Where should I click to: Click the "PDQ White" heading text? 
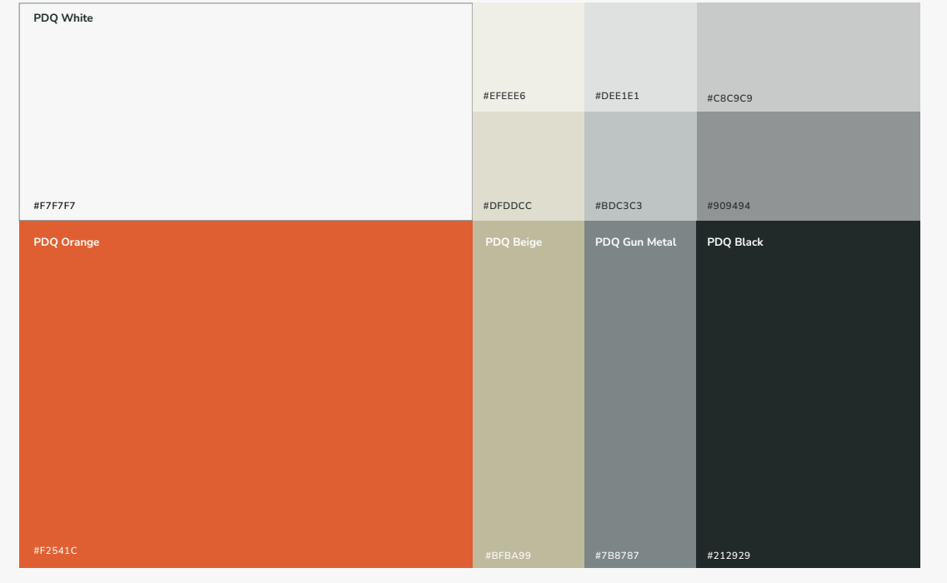click(63, 18)
